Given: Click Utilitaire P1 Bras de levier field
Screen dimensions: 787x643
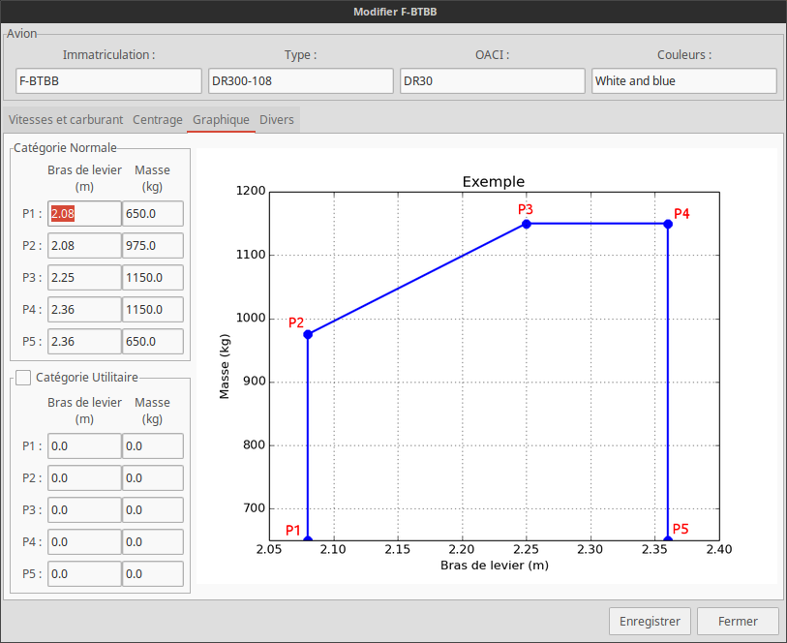Looking at the screenshot, I should [x=84, y=446].
